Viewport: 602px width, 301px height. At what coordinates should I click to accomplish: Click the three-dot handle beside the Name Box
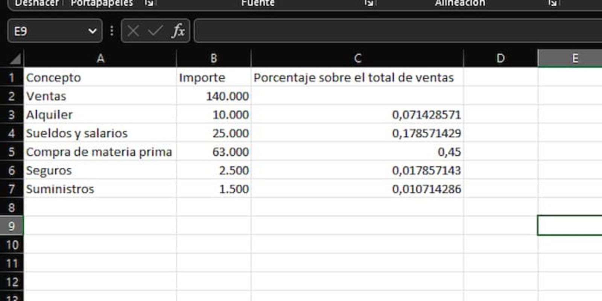tap(112, 31)
